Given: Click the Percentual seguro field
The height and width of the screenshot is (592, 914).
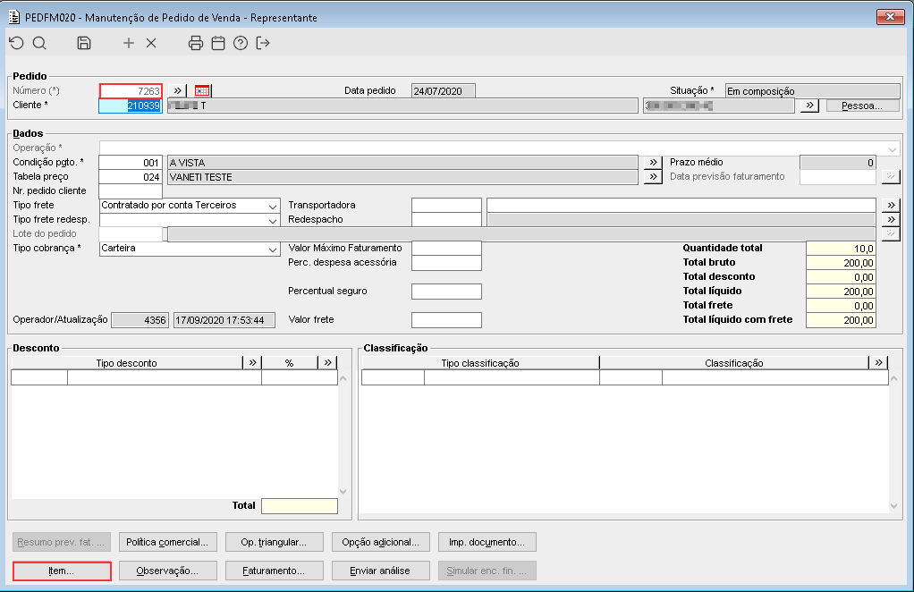Looking at the screenshot, I should coord(446,292).
